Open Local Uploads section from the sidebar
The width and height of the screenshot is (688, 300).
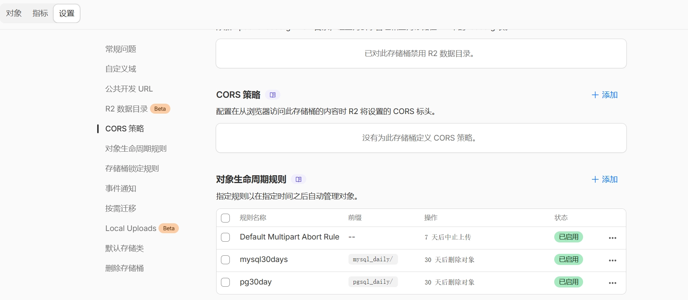131,228
